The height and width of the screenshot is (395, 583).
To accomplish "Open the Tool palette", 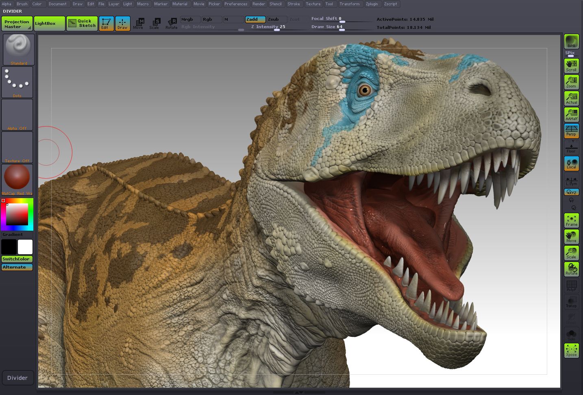I will click(329, 4).
